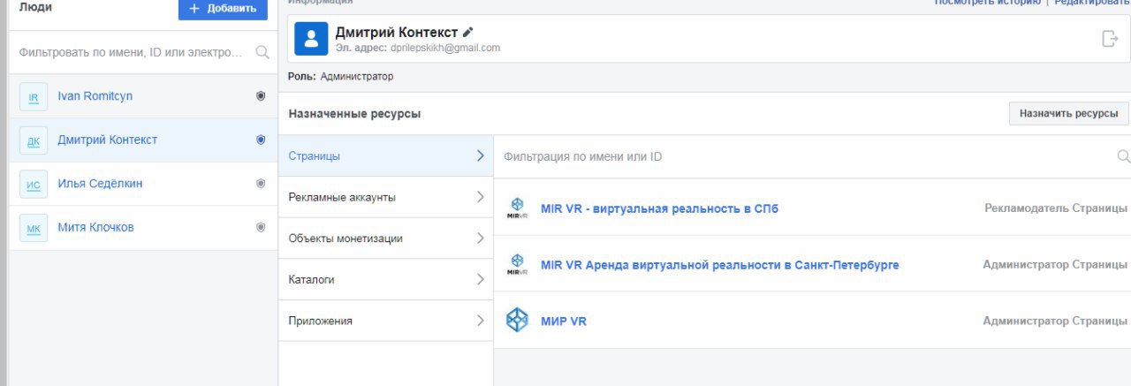
Task: Click the blue МИР VR cube logo
Action: 518,321
